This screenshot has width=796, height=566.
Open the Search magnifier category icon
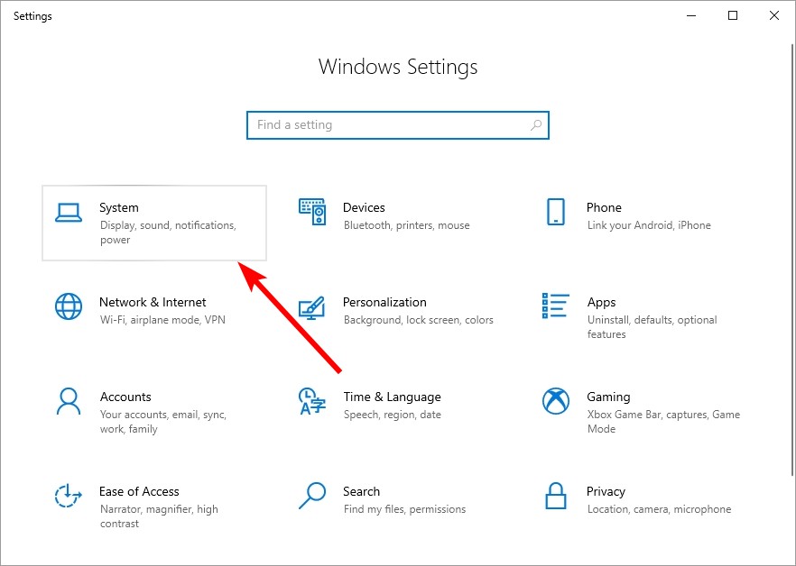coord(311,496)
